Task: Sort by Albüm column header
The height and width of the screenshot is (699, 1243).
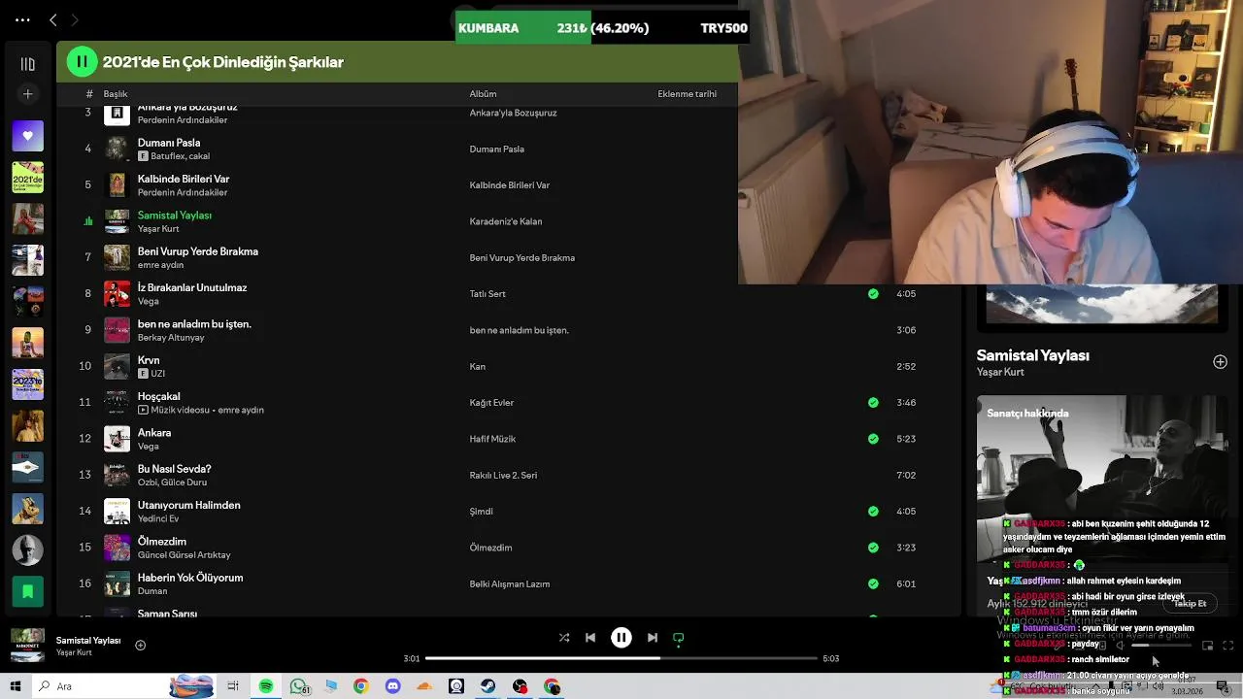Action: [483, 94]
